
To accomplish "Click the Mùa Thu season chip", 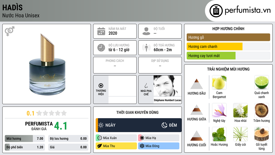I will [116, 146].
